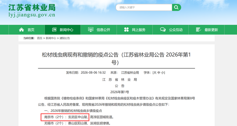Open the 新闻中心 navigation tab

[x=63, y=30]
